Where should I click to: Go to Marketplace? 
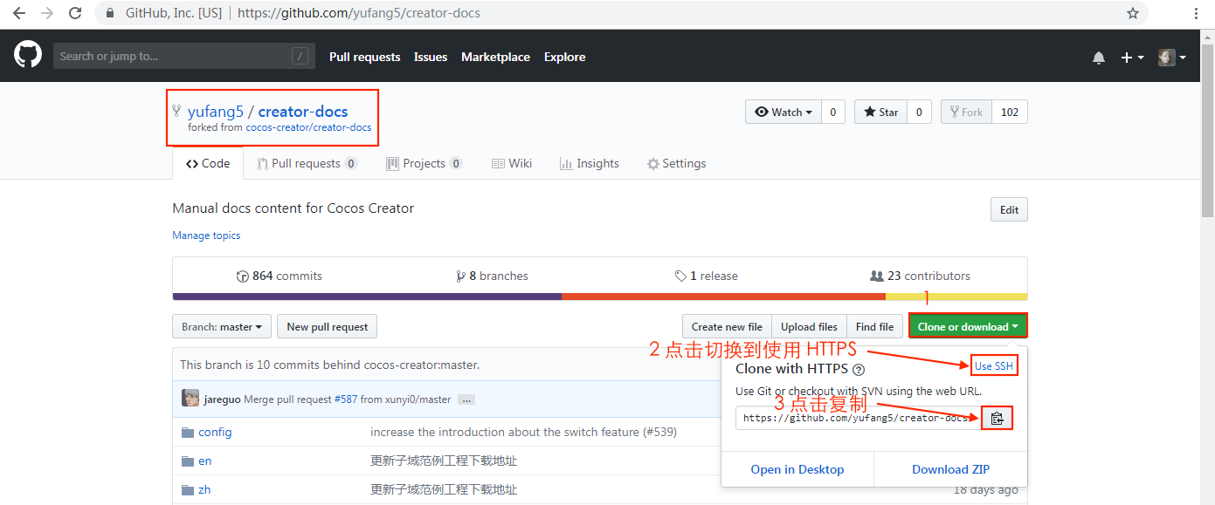click(x=495, y=57)
